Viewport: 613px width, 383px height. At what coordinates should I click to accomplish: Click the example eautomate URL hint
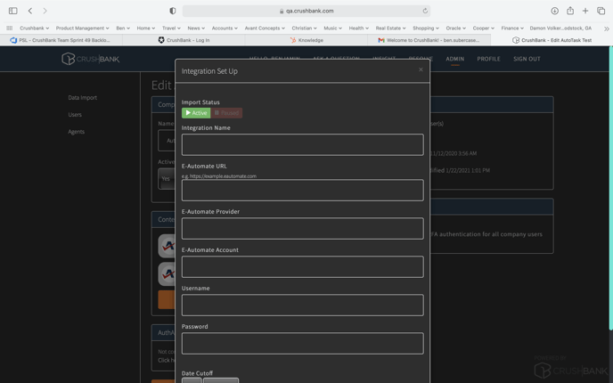click(x=219, y=176)
